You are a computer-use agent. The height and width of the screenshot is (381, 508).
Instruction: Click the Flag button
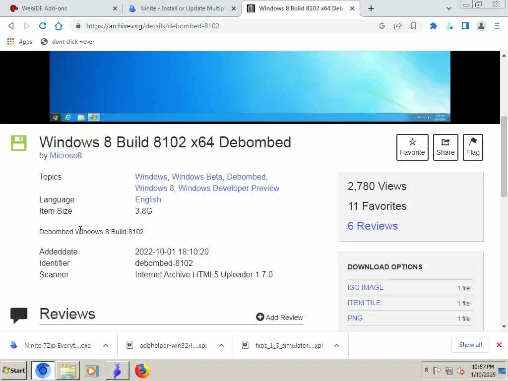pyautogui.click(x=473, y=147)
